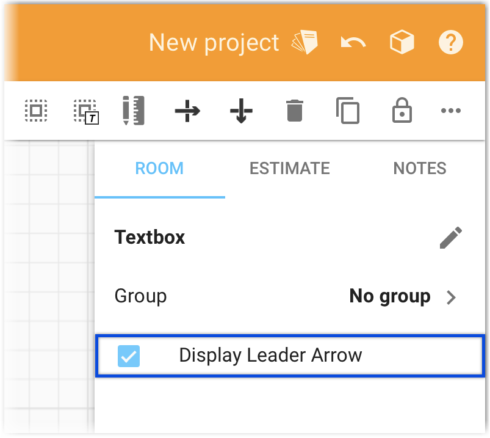Screen dimensions: 490x438
Task: Open the more options ellipsis menu
Action: (450, 111)
